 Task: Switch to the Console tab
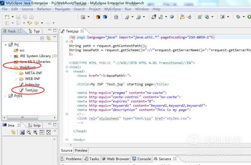142,159
